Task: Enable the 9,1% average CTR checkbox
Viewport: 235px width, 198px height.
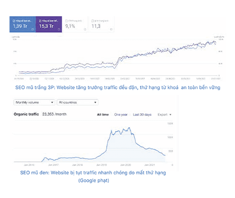Action: click(x=66, y=21)
